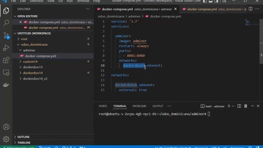Close the bottom panel
Image resolution: width=263 pixels, height=148 pixels.
[x=258, y=106]
